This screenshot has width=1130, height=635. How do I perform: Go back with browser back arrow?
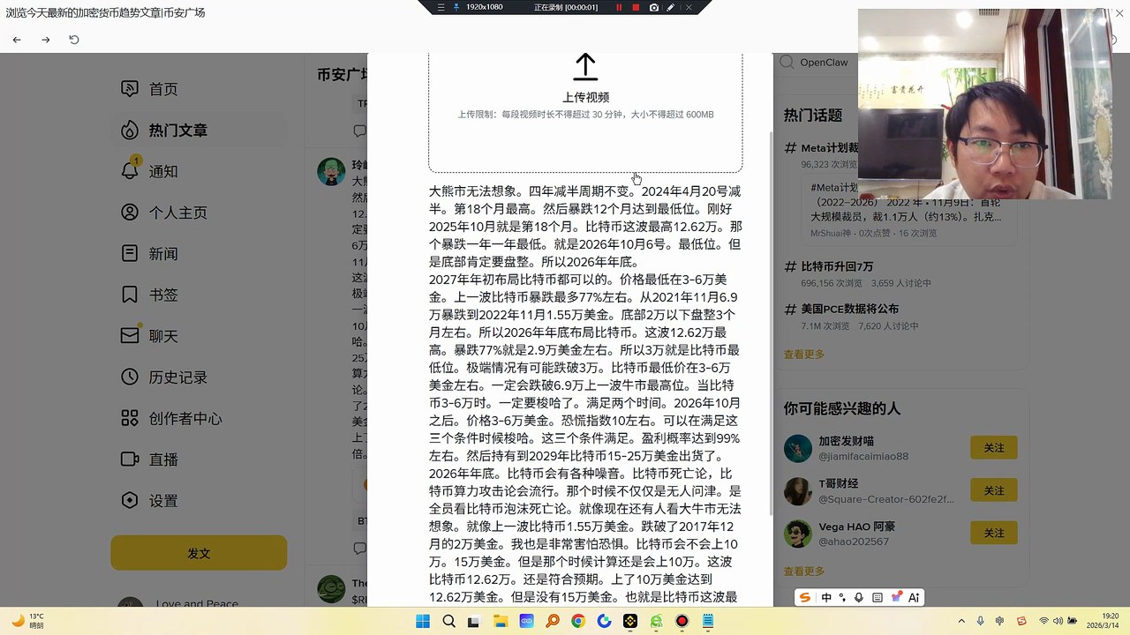point(17,40)
